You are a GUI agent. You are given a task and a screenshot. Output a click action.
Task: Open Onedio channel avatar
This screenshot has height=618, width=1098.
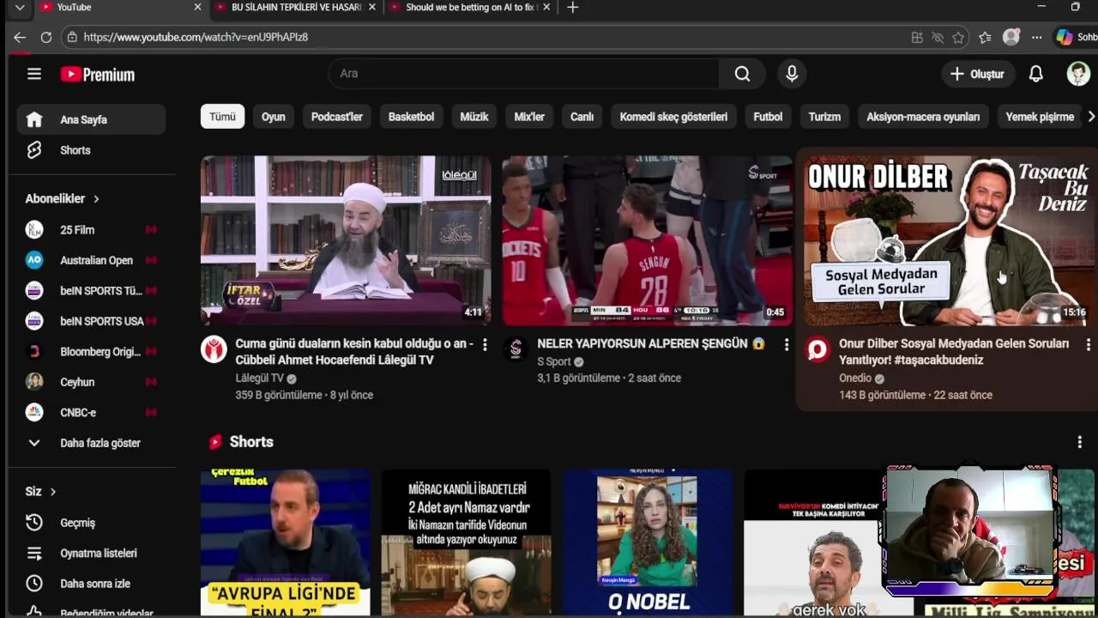817,349
